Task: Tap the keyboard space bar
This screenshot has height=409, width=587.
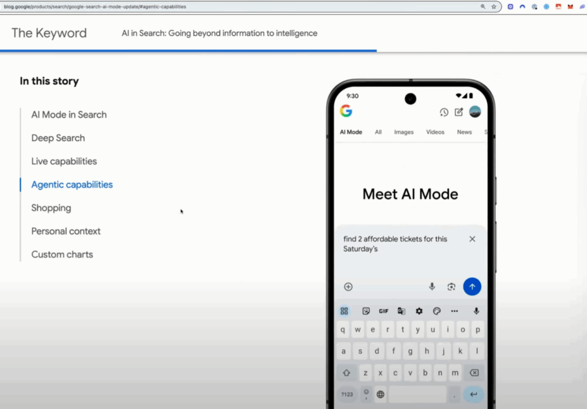Action: pos(417,395)
